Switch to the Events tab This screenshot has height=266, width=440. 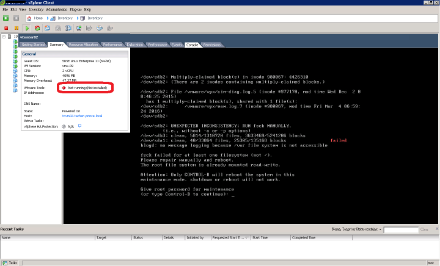(x=177, y=45)
